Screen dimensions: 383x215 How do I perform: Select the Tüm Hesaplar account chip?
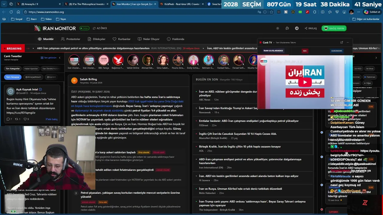(13, 77)
